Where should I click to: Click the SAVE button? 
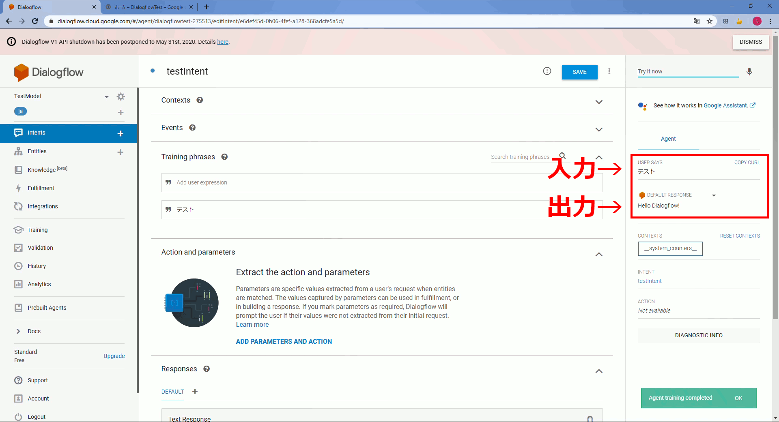[579, 72]
